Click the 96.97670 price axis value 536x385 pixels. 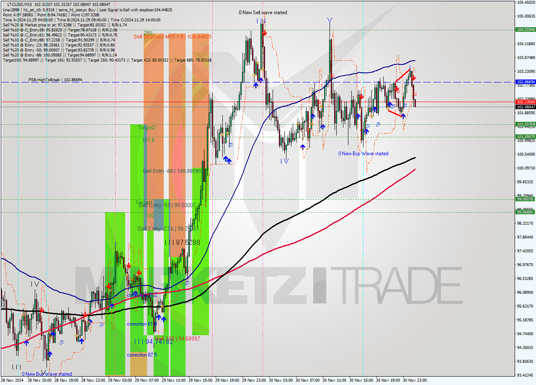pos(526,264)
